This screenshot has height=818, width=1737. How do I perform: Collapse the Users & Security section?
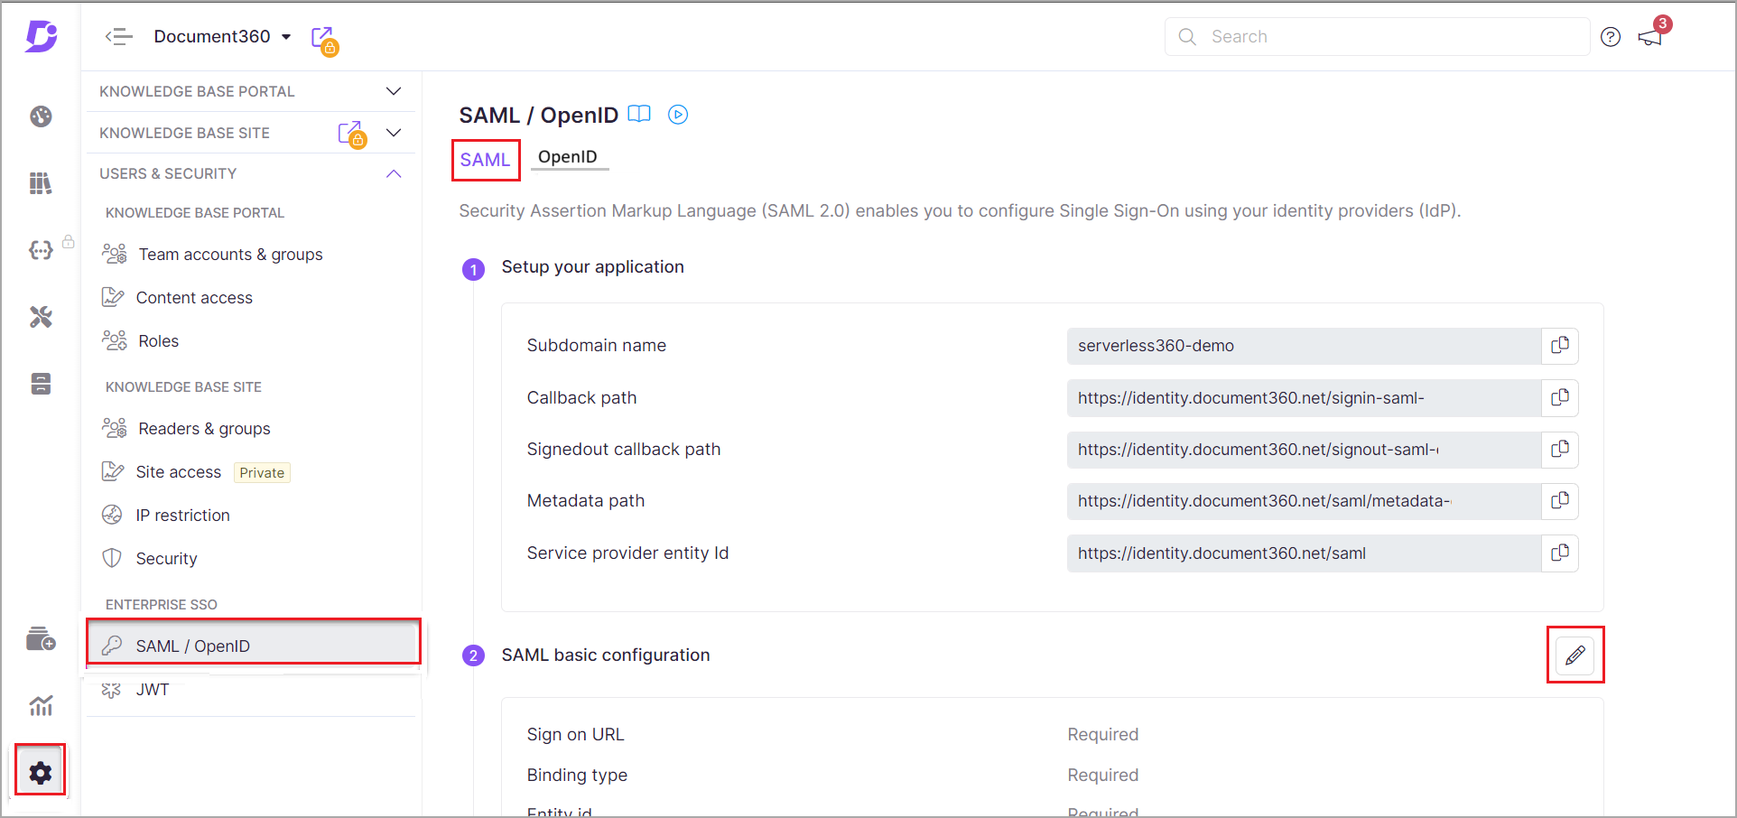394,173
